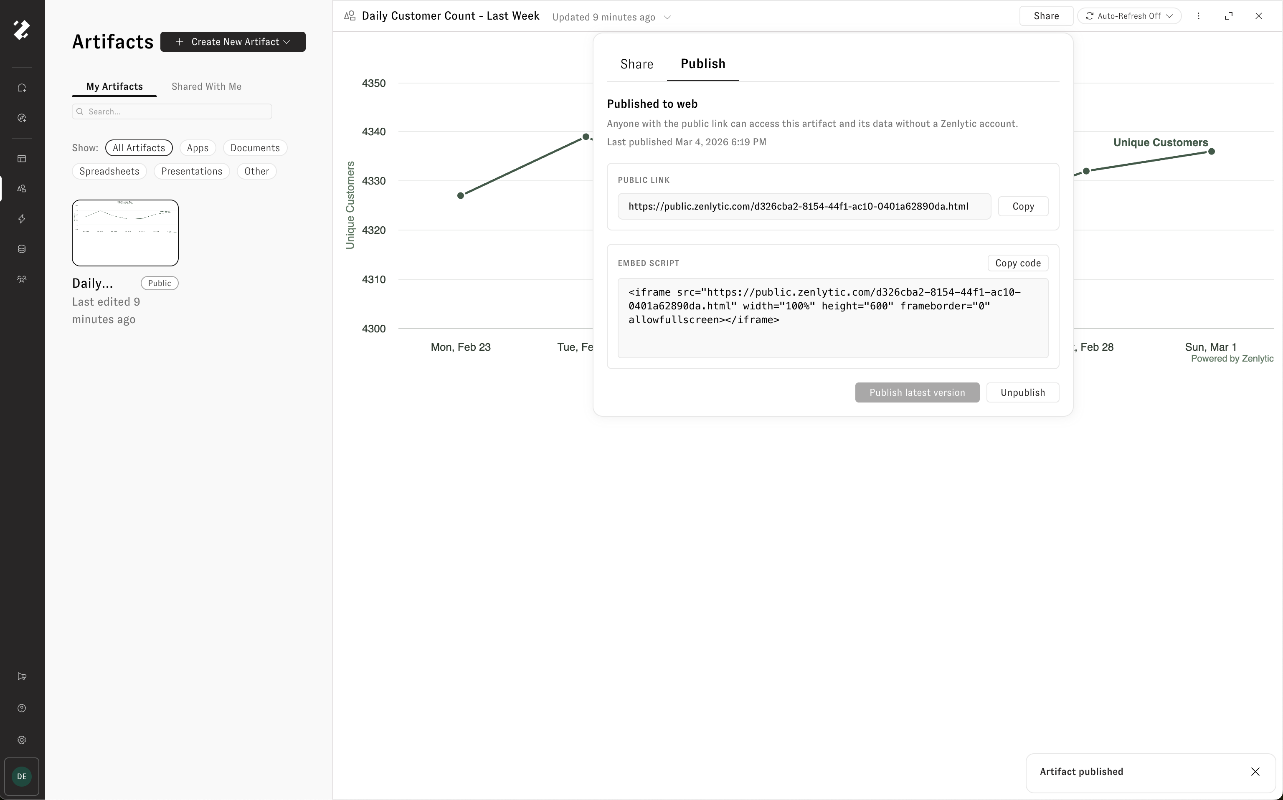This screenshot has width=1283, height=800.
Task: Click the Unpublish button
Action: coord(1022,392)
